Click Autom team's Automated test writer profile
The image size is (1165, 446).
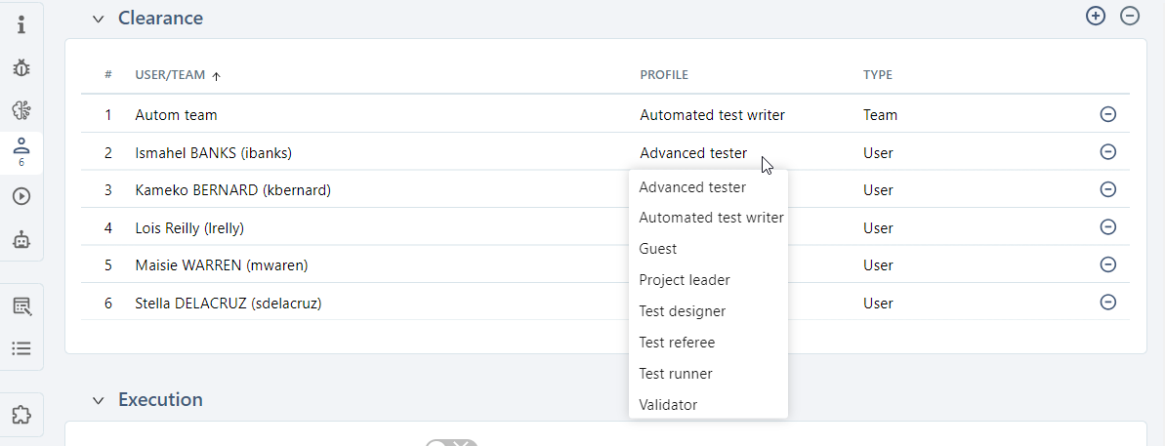[x=712, y=115]
